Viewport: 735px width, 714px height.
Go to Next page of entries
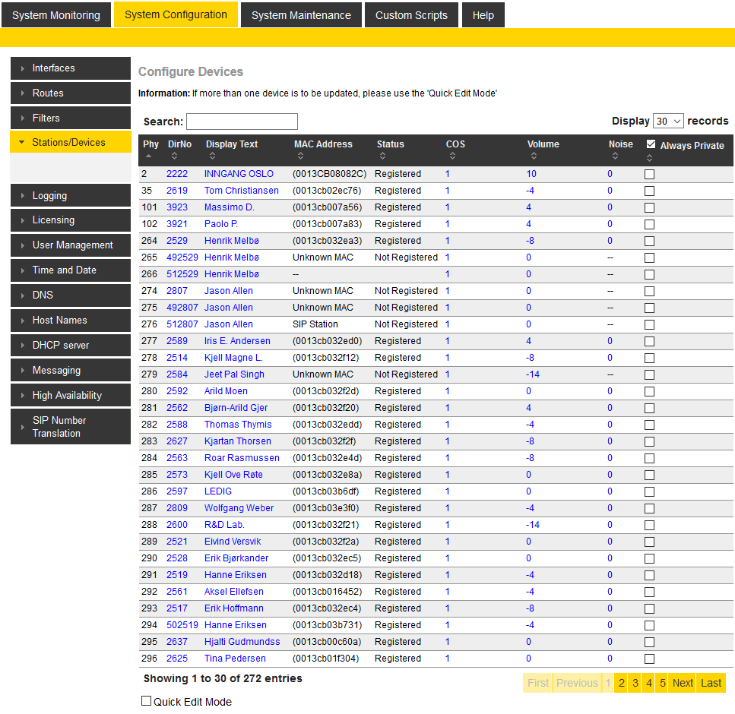(682, 683)
